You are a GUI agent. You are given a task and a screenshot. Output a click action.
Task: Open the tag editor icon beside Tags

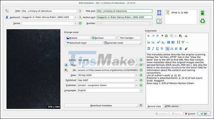coord(66,65)
